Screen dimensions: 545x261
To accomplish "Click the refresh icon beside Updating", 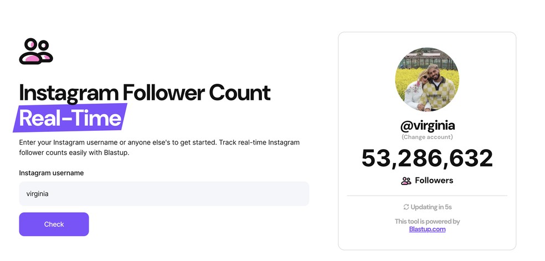I will [x=406, y=207].
